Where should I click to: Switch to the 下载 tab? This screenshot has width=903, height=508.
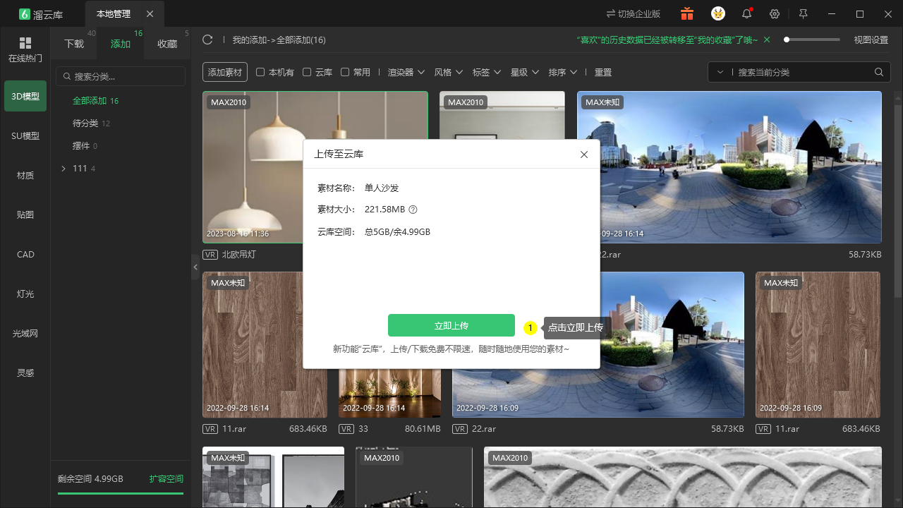coord(74,44)
